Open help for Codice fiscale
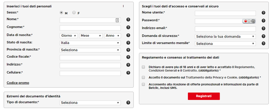 click(128, 57)
